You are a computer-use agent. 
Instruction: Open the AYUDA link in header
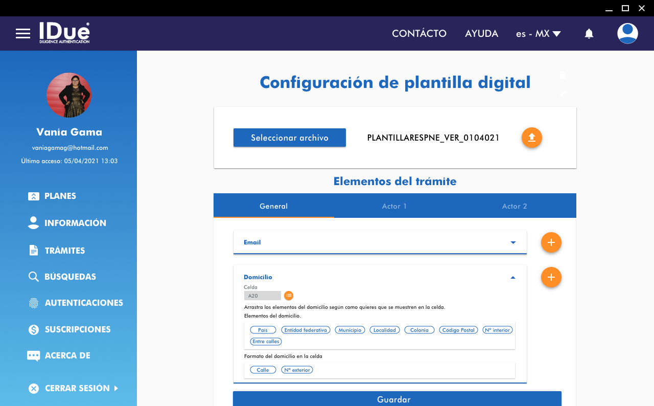point(481,34)
